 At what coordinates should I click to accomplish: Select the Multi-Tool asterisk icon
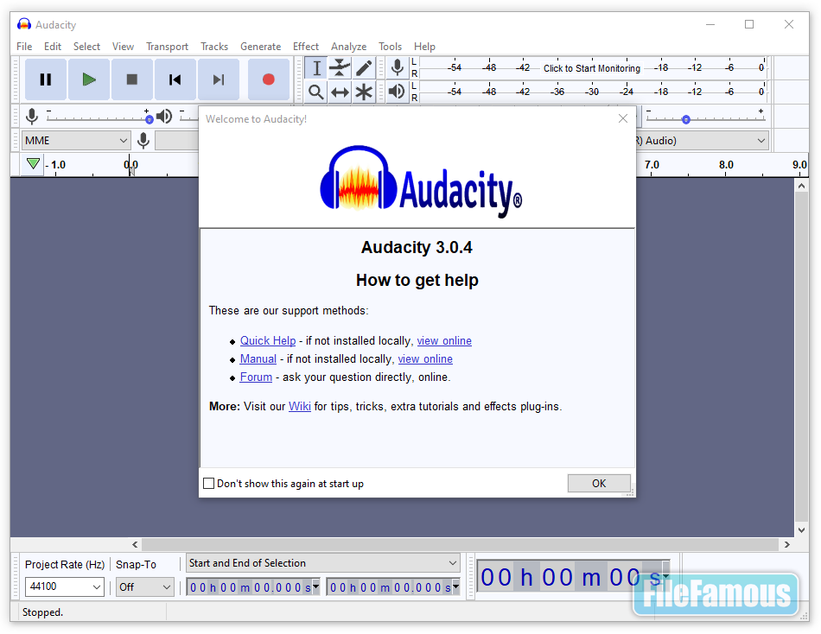pos(364,92)
